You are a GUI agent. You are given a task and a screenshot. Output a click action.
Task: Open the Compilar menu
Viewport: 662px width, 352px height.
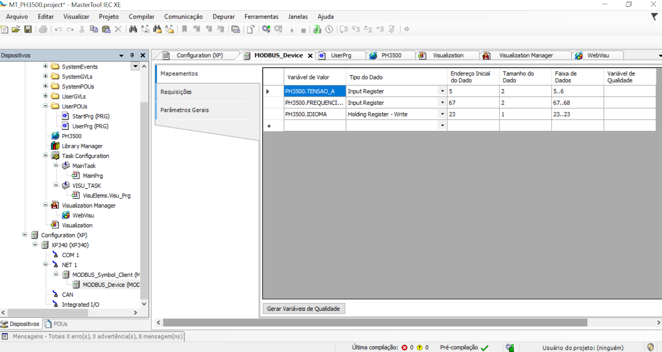click(141, 17)
